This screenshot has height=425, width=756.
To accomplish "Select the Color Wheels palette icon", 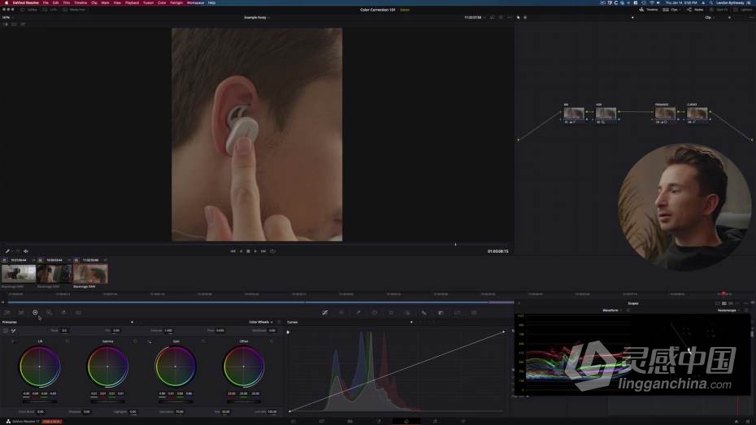I will [x=35, y=312].
